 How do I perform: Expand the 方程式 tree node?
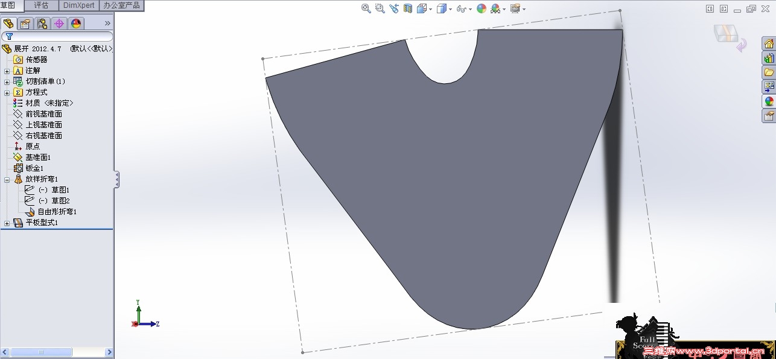(x=7, y=92)
